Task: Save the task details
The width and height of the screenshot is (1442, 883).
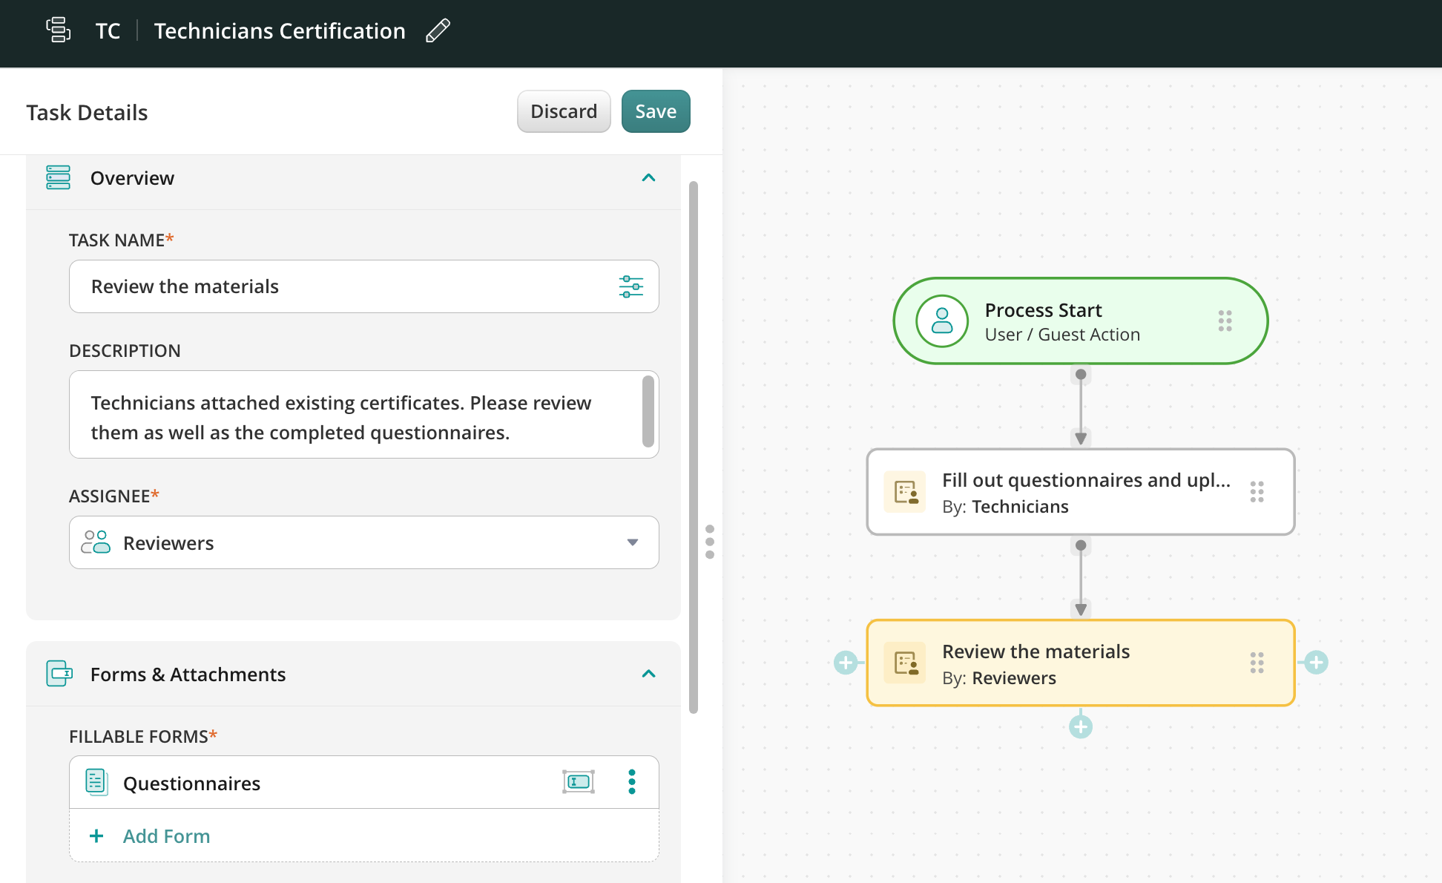Action: click(x=655, y=111)
